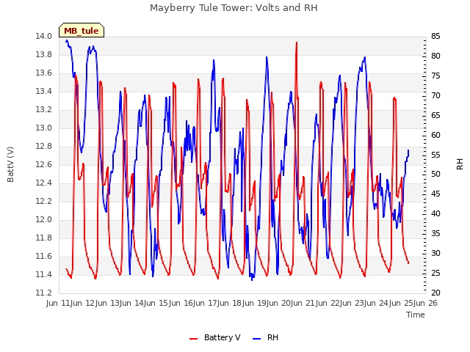Click the 'Jun 22' date tick label
The width and height of the screenshot is (470, 352).
[x=328, y=303]
